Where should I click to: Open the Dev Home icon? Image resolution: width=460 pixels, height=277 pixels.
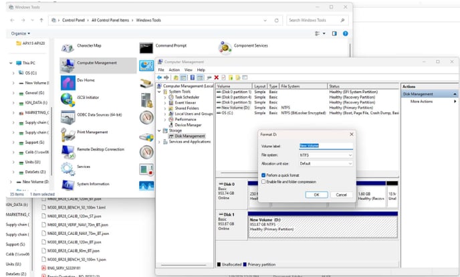68,82
